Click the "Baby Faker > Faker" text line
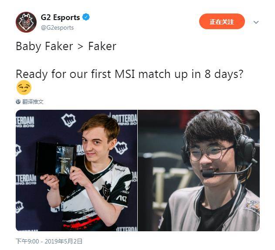The width and height of the screenshot is (275, 250). pyautogui.click(x=66, y=46)
